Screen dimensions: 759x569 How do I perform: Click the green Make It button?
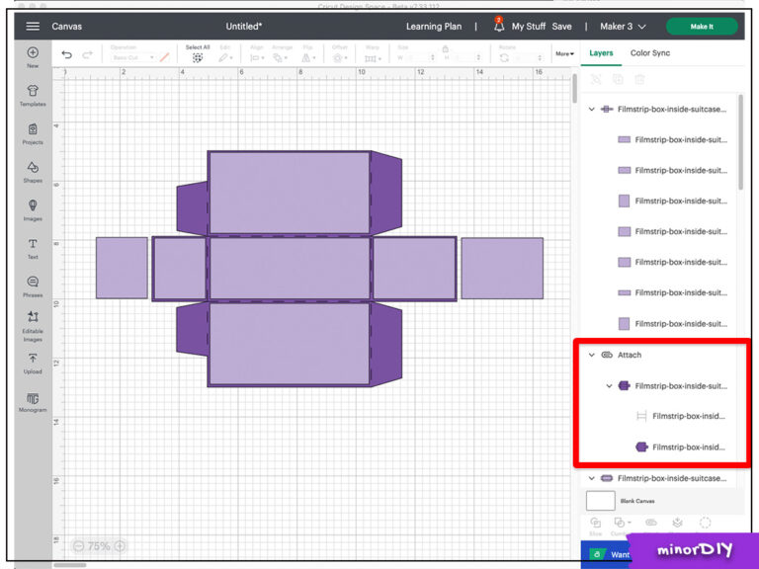tap(702, 26)
